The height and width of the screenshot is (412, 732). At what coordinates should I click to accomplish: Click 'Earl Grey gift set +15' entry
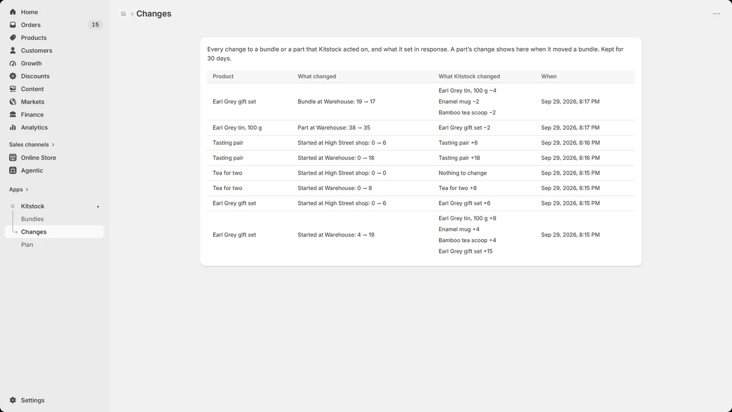[x=466, y=251]
